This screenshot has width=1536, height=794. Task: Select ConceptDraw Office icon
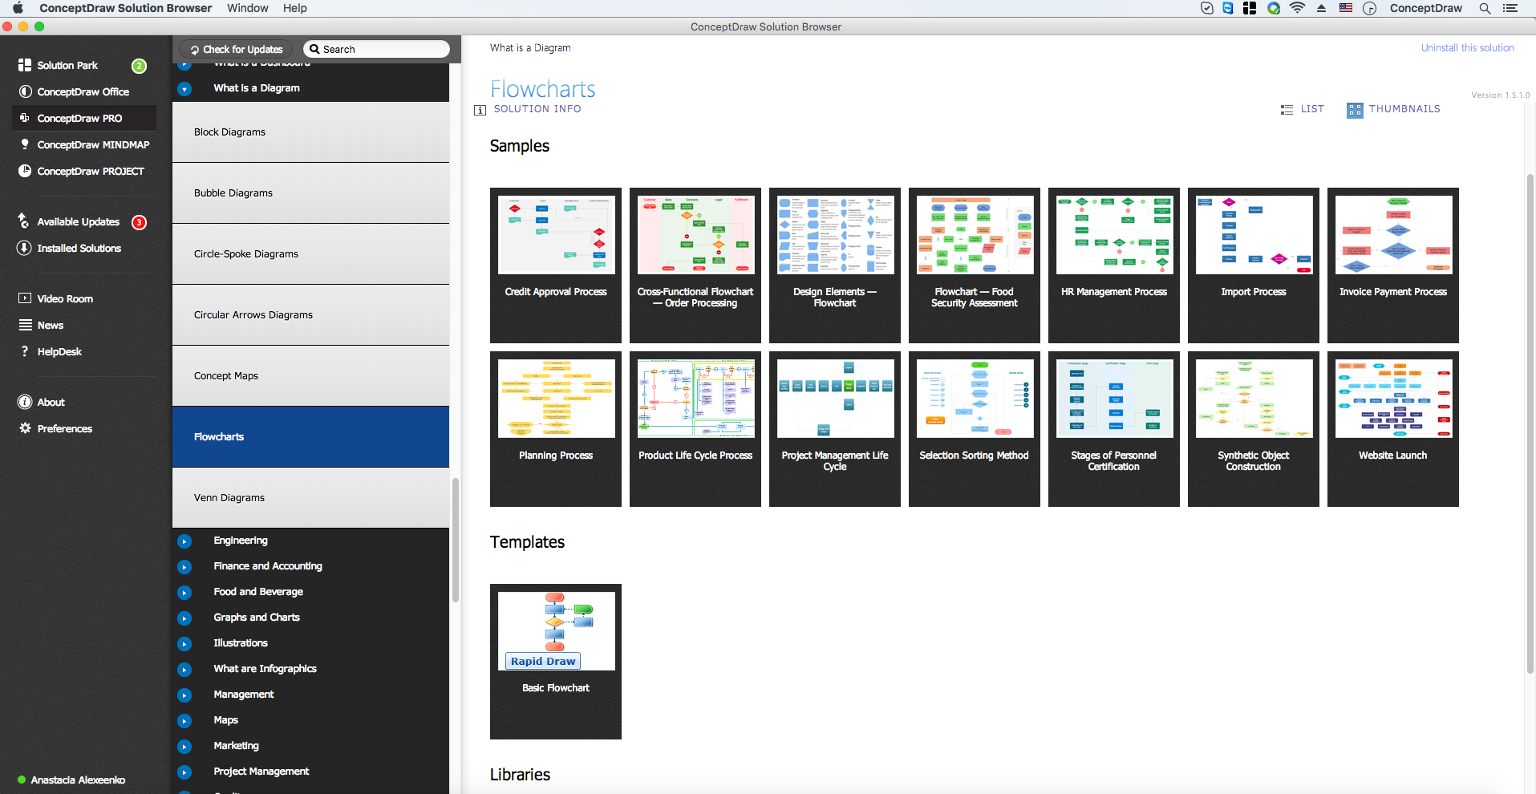pos(25,91)
